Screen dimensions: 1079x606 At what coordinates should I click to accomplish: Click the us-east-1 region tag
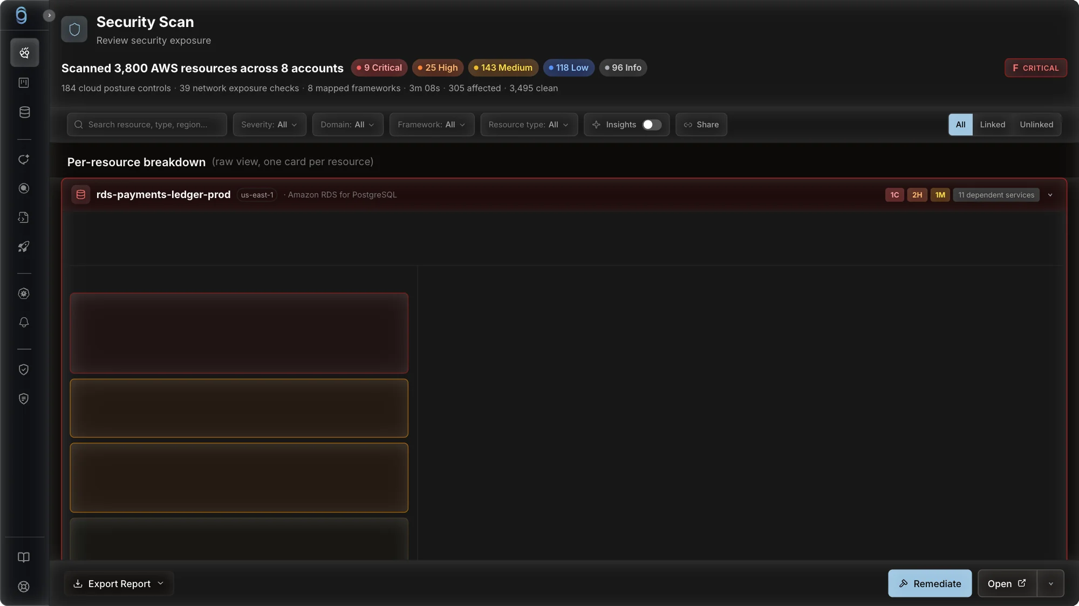click(x=257, y=195)
